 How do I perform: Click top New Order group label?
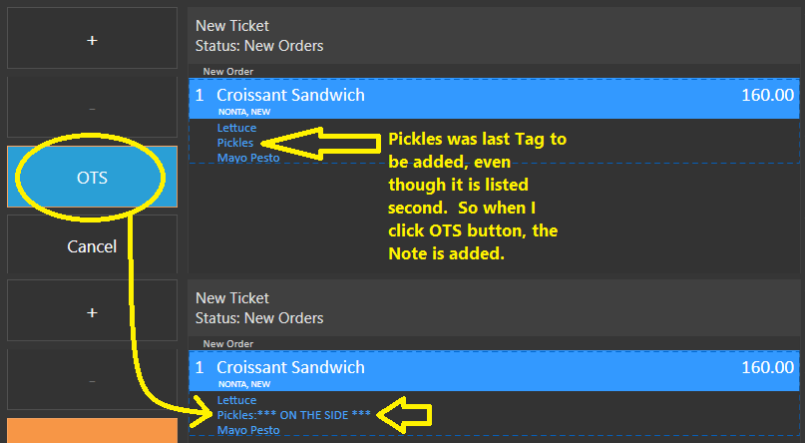[x=228, y=72]
